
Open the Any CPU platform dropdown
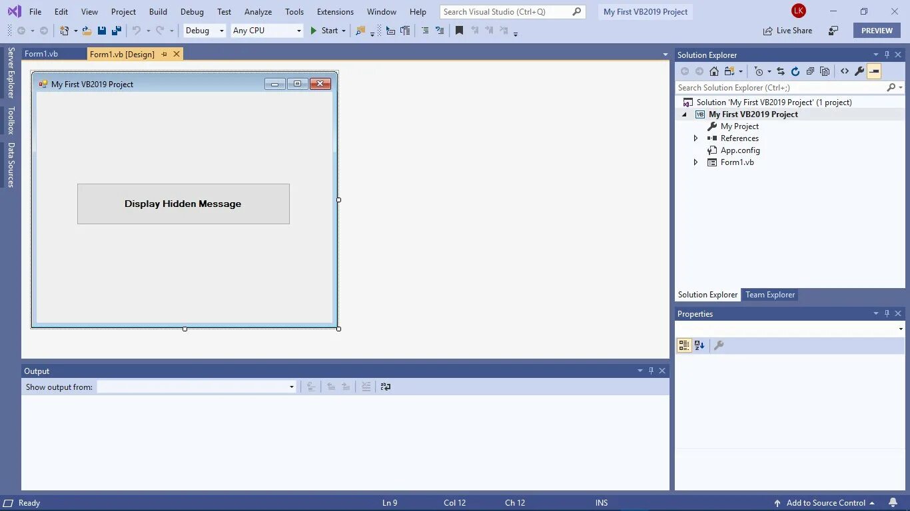click(298, 31)
